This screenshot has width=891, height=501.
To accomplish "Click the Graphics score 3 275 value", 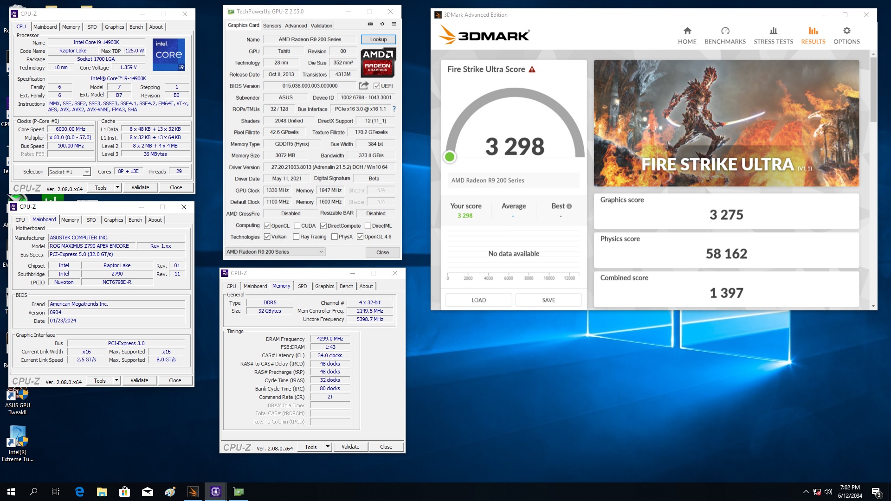I will 726,215.
